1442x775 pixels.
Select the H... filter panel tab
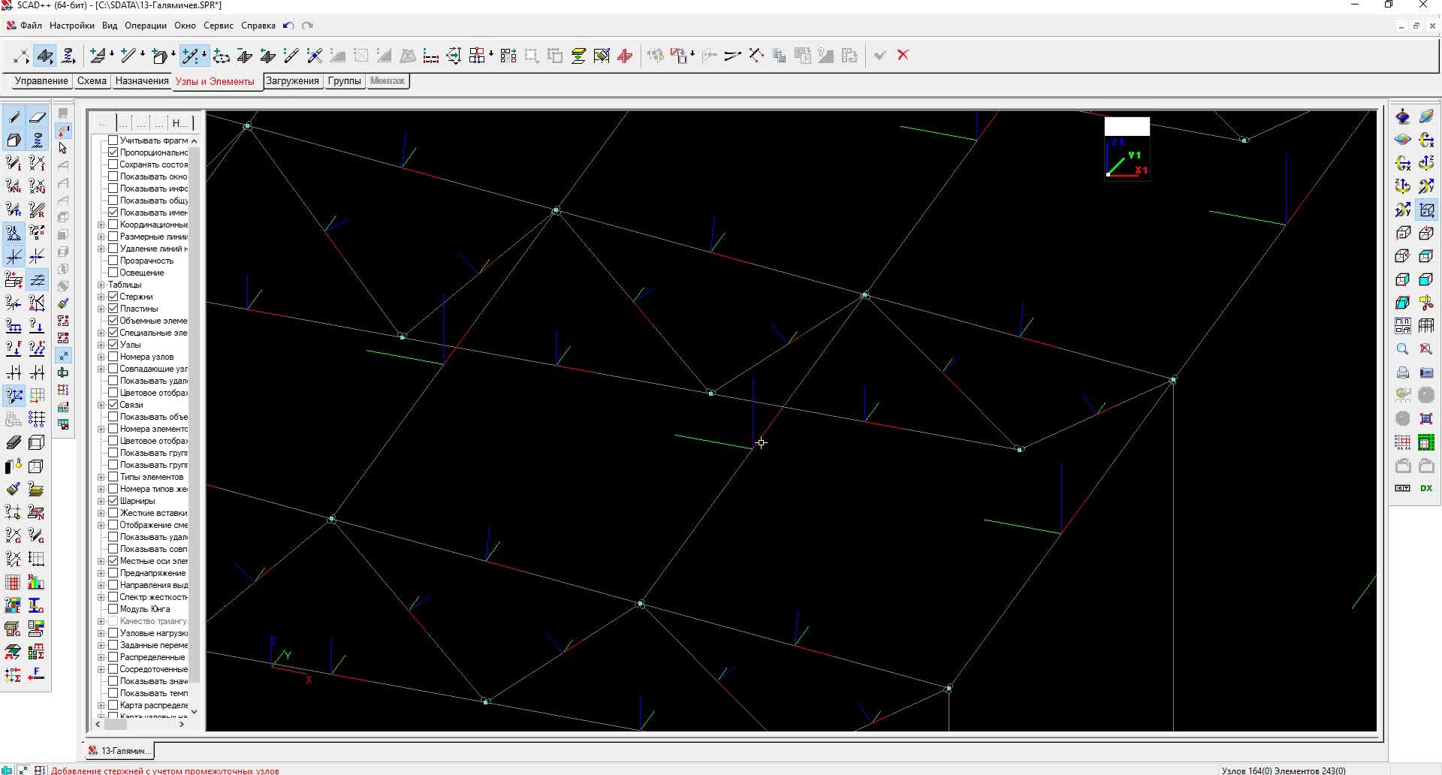click(179, 123)
